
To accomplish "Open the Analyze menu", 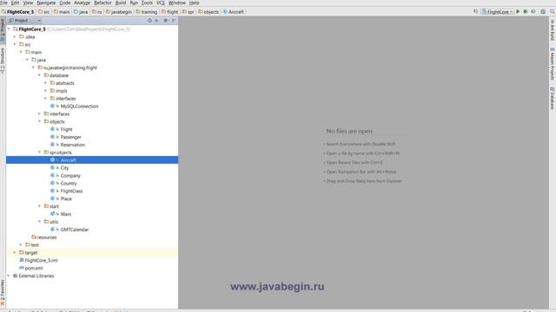I will pyautogui.click(x=82, y=3).
